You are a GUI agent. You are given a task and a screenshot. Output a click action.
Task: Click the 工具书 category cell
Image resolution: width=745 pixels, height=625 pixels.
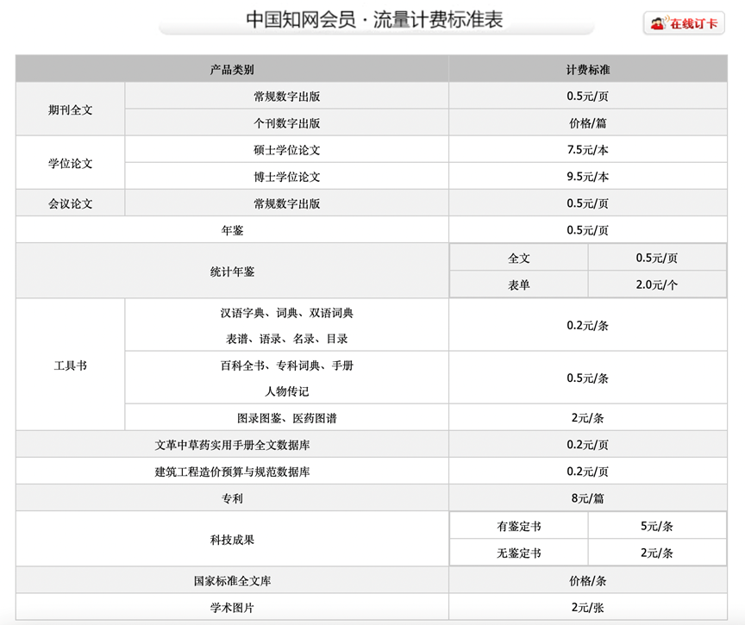pyautogui.click(x=71, y=365)
